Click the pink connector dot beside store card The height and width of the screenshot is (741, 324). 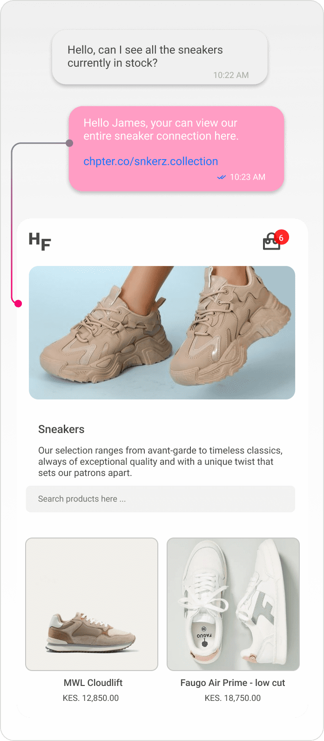pyautogui.click(x=18, y=304)
